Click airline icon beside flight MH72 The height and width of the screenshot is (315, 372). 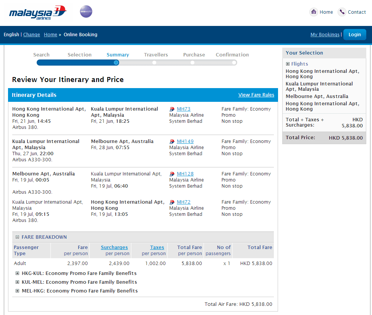172,202
